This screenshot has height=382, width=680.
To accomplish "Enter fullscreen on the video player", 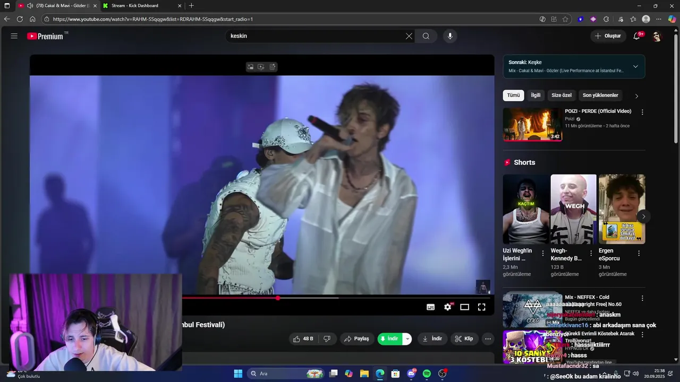I will [x=482, y=307].
